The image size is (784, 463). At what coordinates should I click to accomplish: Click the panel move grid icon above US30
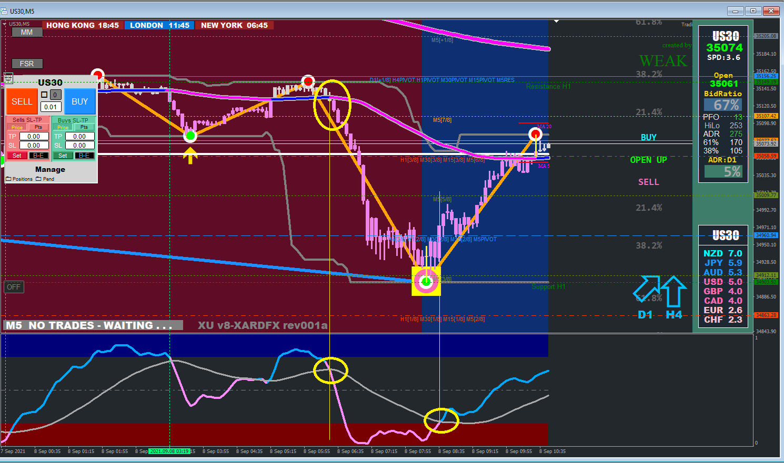pos(8,77)
